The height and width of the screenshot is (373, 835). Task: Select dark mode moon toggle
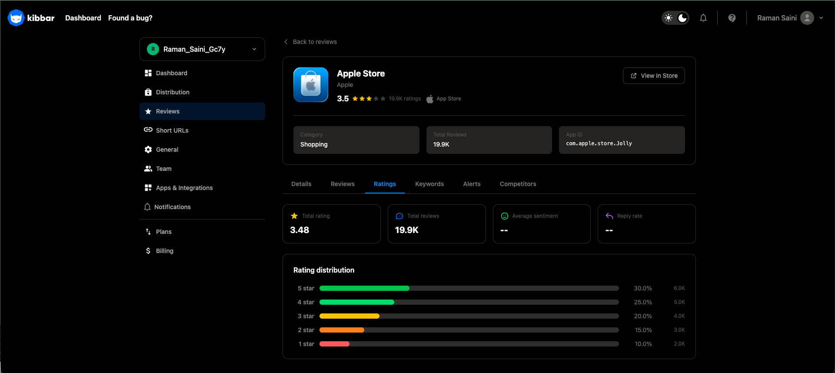tap(682, 18)
